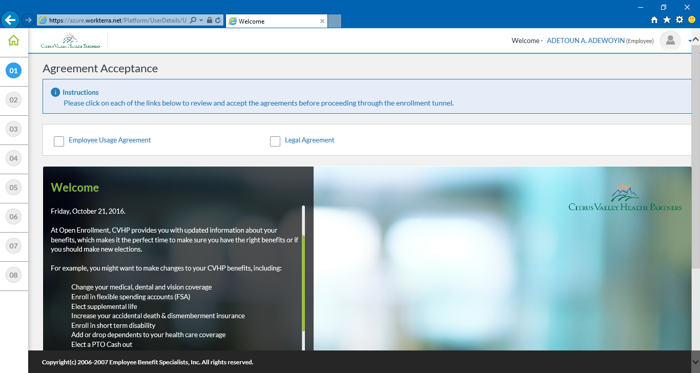Click the Instructions info icon
This screenshot has height=373, width=700.
55,92
